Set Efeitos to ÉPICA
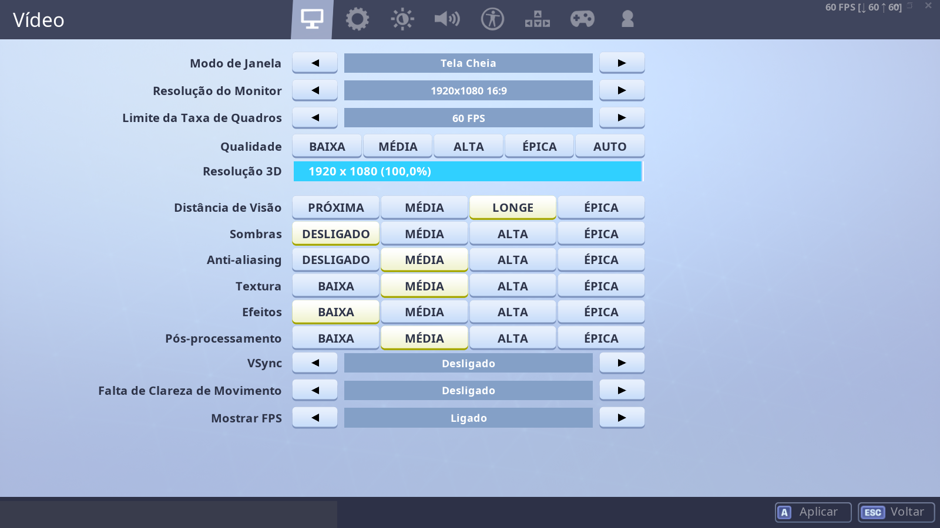This screenshot has height=528, width=940. 601,312
